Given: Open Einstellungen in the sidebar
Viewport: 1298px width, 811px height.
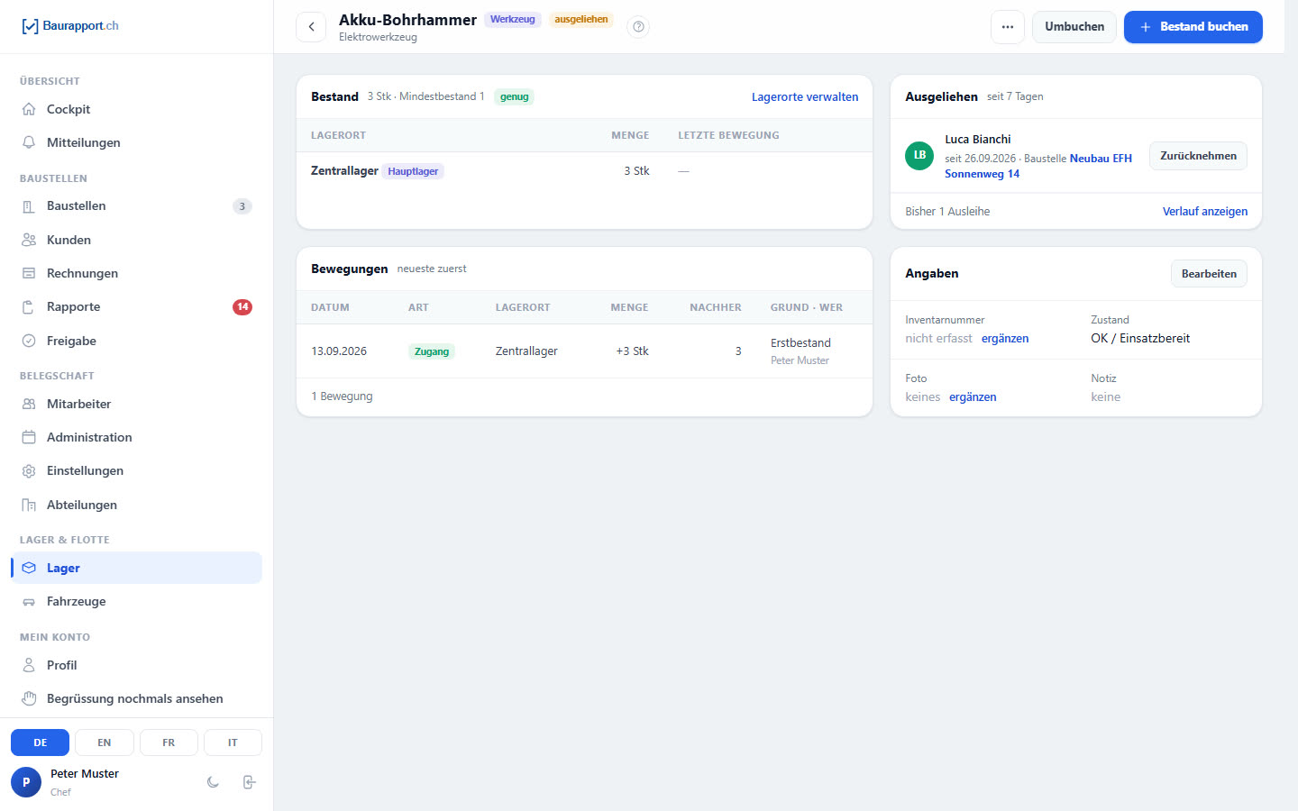Looking at the screenshot, I should (x=136, y=470).
